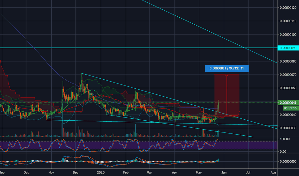Click the 0.00000120 price axis label
The height and width of the screenshot is (176, 299).
(x=288, y=8)
